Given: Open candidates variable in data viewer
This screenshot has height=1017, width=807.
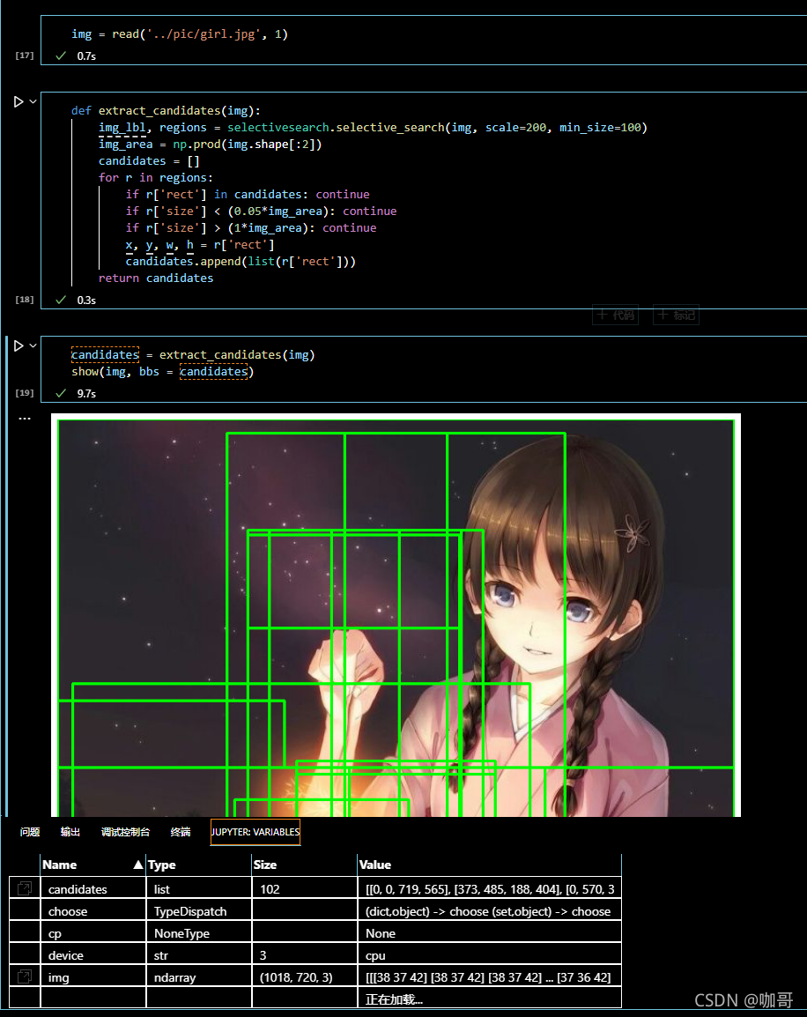Looking at the screenshot, I should pos(25,888).
